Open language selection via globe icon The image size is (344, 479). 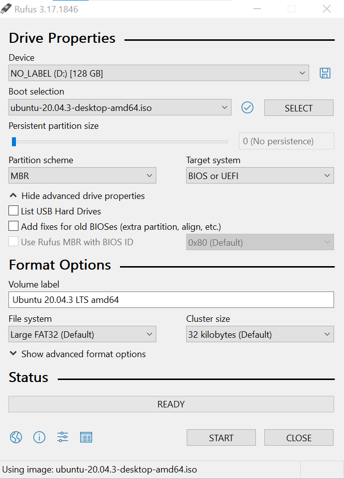tap(16, 437)
